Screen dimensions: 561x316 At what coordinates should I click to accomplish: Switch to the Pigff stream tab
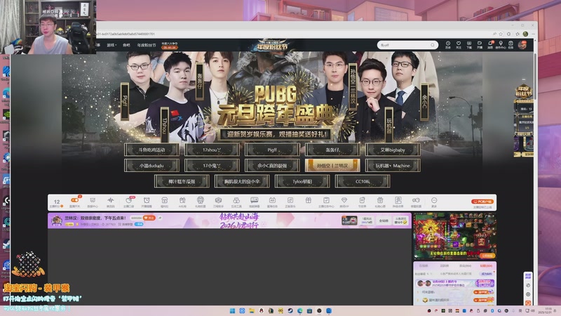(x=272, y=150)
